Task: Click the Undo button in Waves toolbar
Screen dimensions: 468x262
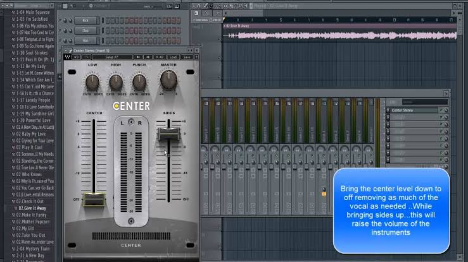Action: coord(77,57)
